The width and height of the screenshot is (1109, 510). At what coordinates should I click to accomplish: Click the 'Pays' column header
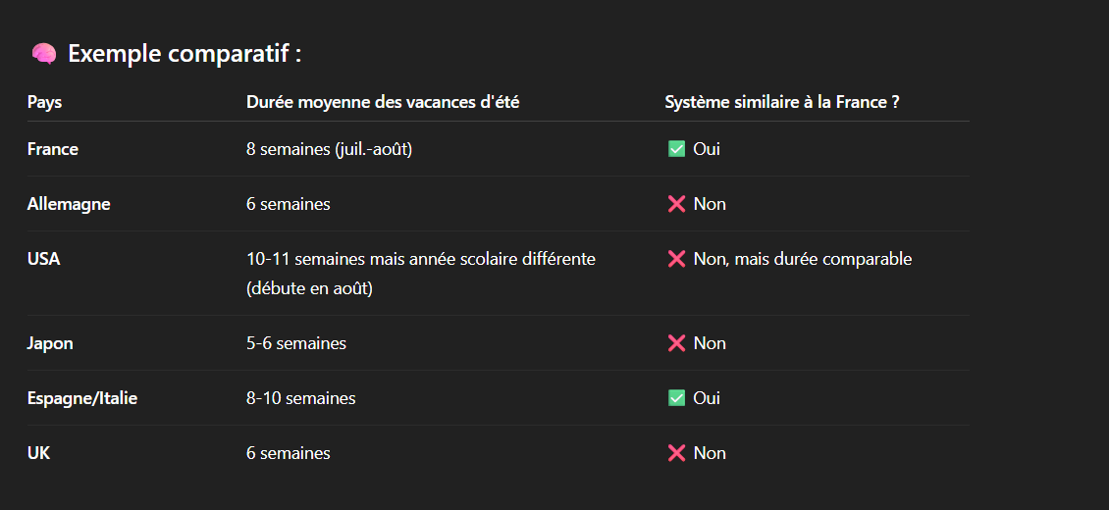pyautogui.click(x=44, y=102)
